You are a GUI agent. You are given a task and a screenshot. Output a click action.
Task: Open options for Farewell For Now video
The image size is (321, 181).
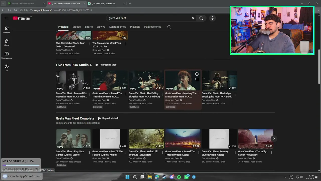pos(89,94)
